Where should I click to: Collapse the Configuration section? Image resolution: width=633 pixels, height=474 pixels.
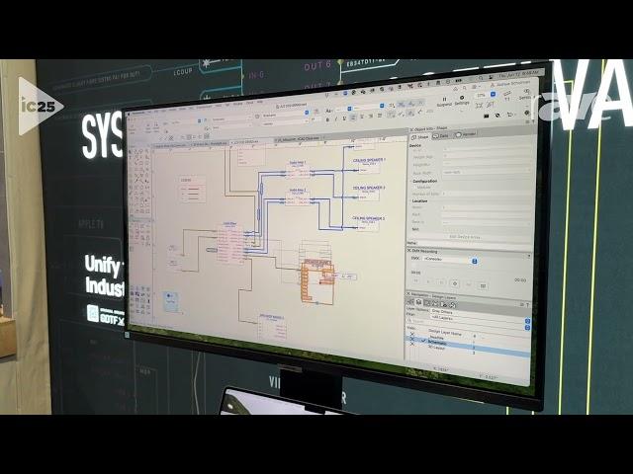[x=411, y=181]
